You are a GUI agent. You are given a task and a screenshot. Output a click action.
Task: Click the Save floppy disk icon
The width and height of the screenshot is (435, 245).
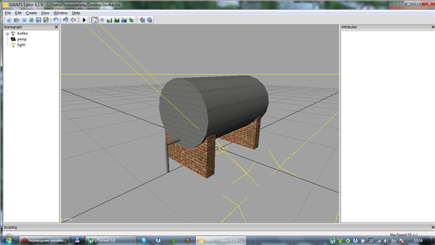point(39,20)
